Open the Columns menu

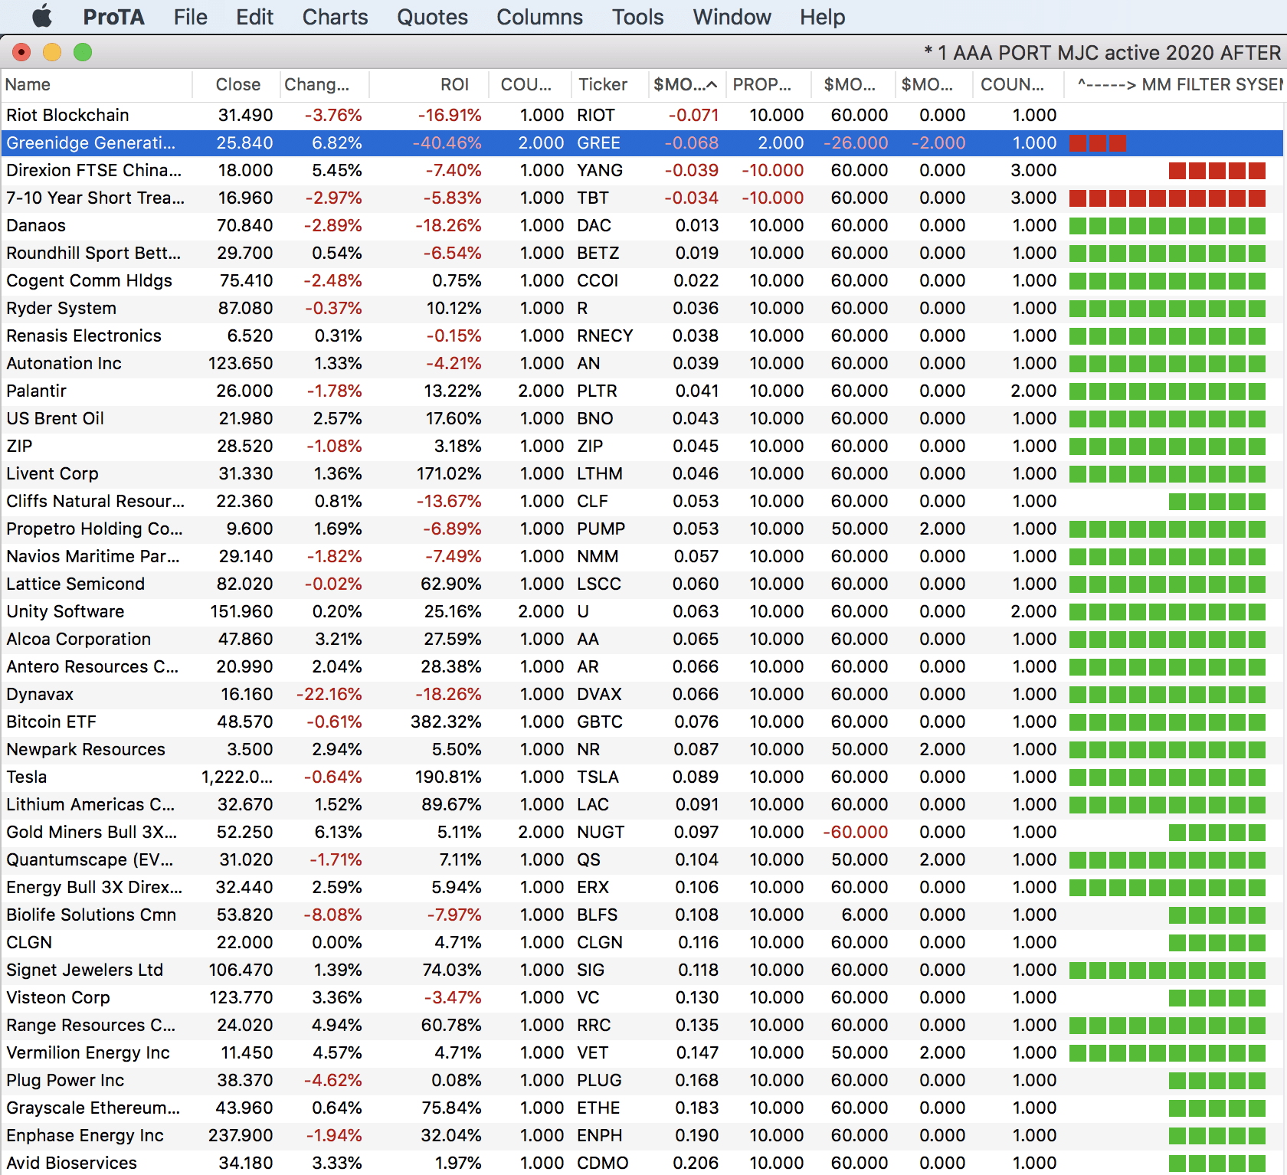(539, 17)
